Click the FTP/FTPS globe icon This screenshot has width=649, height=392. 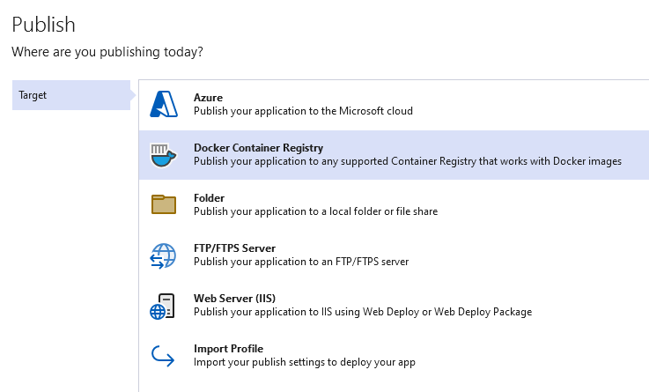tap(163, 255)
